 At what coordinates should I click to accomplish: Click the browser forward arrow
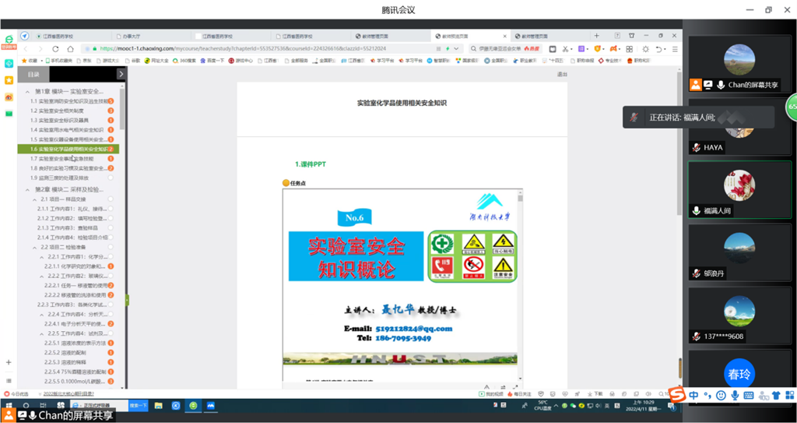(x=40, y=49)
